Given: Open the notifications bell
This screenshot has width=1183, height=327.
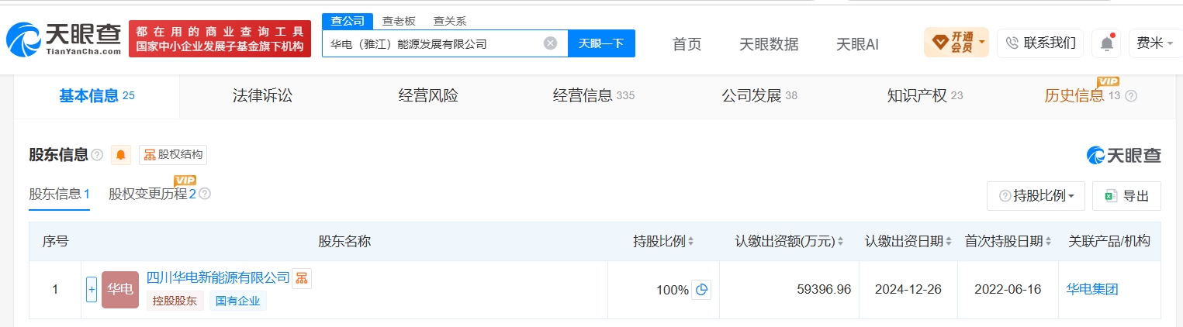Looking at the screenshot, I should (1106, 43).
